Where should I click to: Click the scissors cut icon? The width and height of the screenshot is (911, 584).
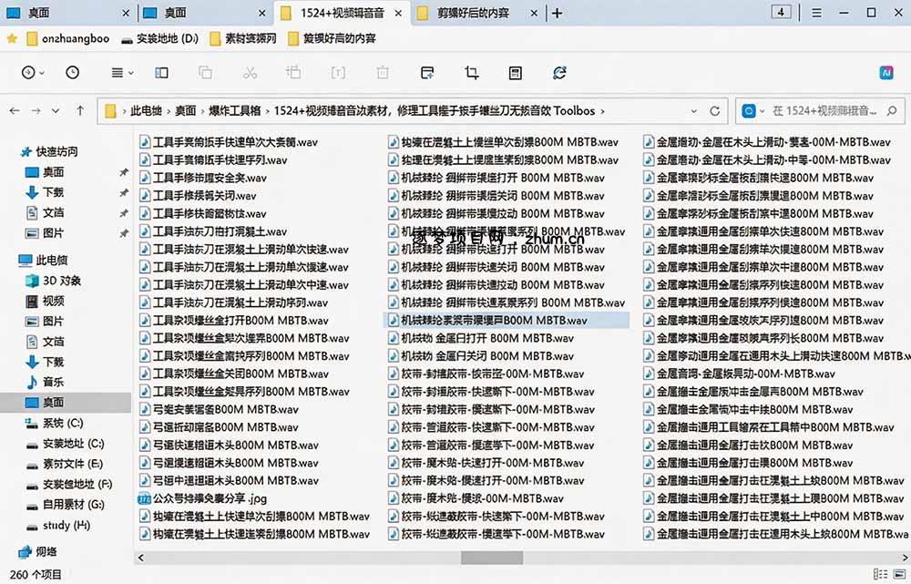[250, 73]
